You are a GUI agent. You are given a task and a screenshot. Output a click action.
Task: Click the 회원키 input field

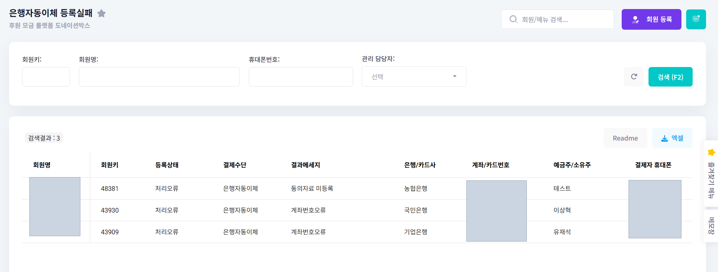coord(46,77)
